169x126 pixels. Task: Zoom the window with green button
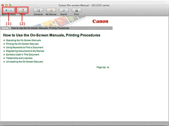[10, 5]
